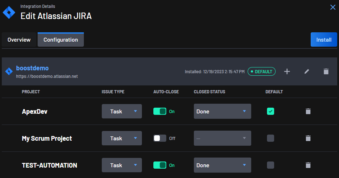This screenshot has height=178, width=339.
Task: Delete the My Scrum Project row
Action: [x=308, y=138]
